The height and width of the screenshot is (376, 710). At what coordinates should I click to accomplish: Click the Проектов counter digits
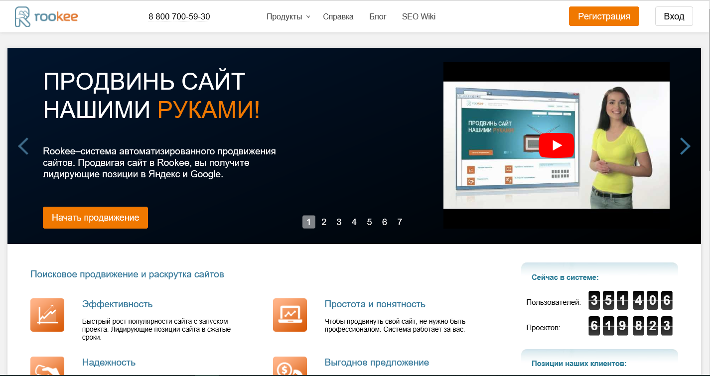tap(631, 326)
